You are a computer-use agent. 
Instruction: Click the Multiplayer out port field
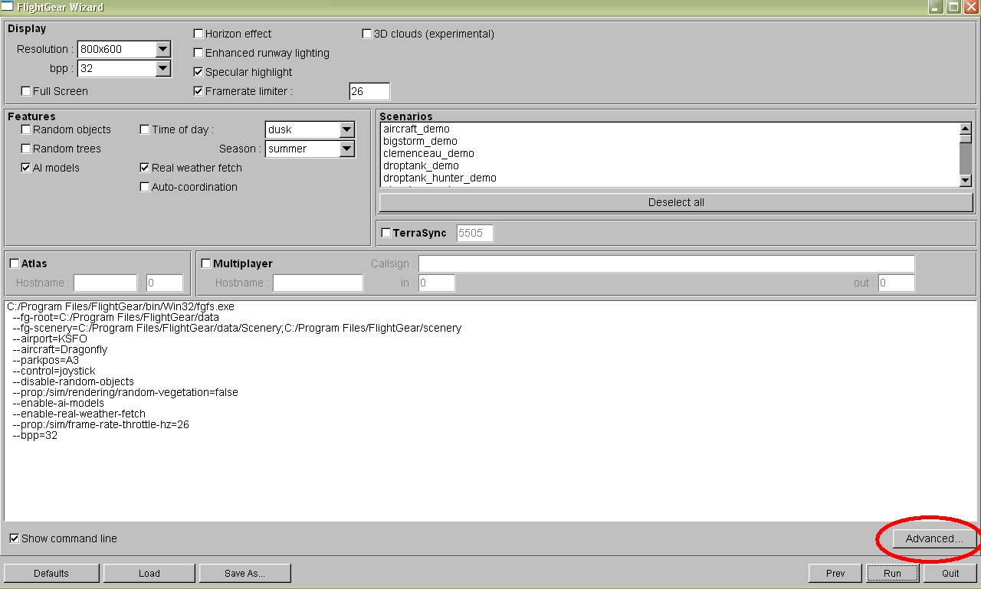click(x=897, y=283)
